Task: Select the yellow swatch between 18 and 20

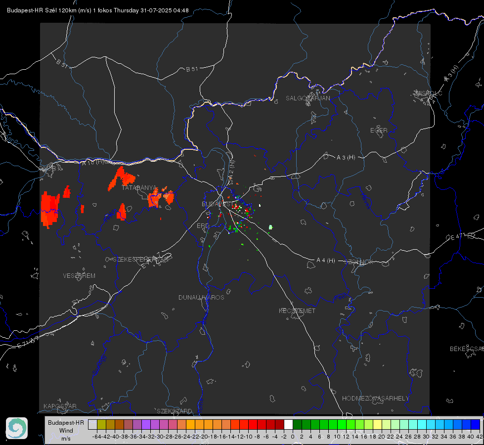Action: [x=378, y=424]
